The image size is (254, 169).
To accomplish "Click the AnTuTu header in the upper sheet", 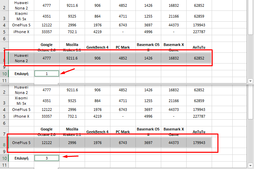I will click(199, 47).
